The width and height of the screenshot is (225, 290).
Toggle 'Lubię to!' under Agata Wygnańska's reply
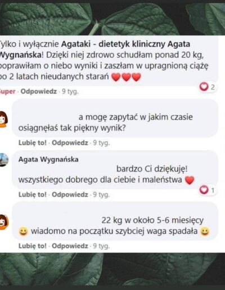[33, 194]
